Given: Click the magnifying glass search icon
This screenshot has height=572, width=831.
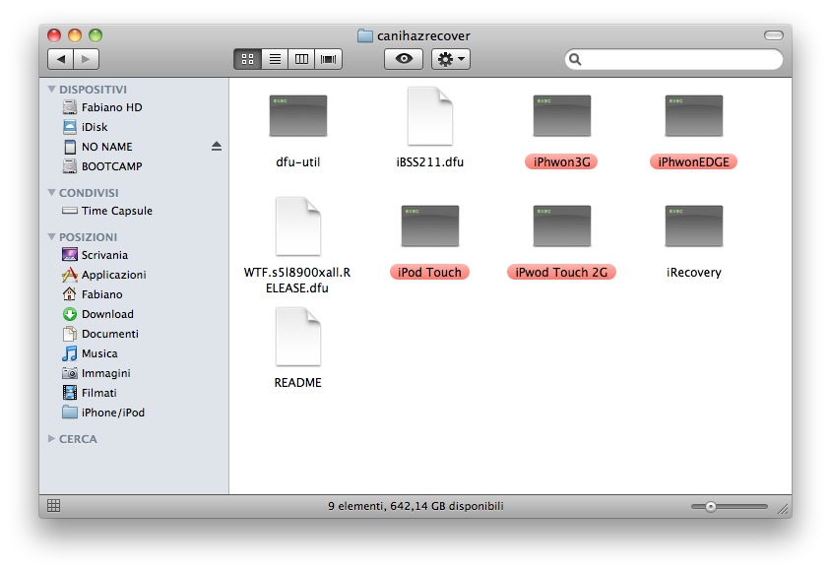Looking at the screenshot, I should coord(575,59).
